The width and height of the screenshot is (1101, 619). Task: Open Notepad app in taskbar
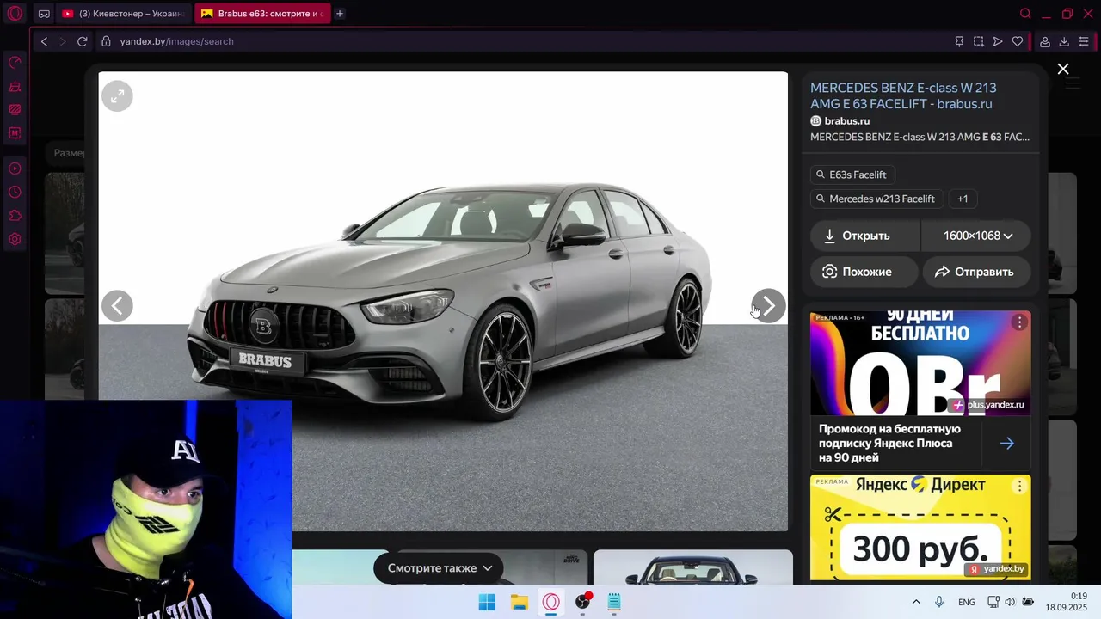[614, 602]
